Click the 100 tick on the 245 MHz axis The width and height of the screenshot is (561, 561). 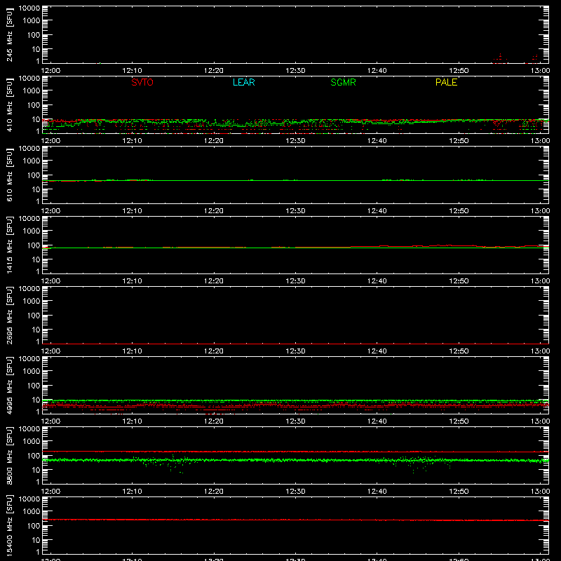click(33, 35)
